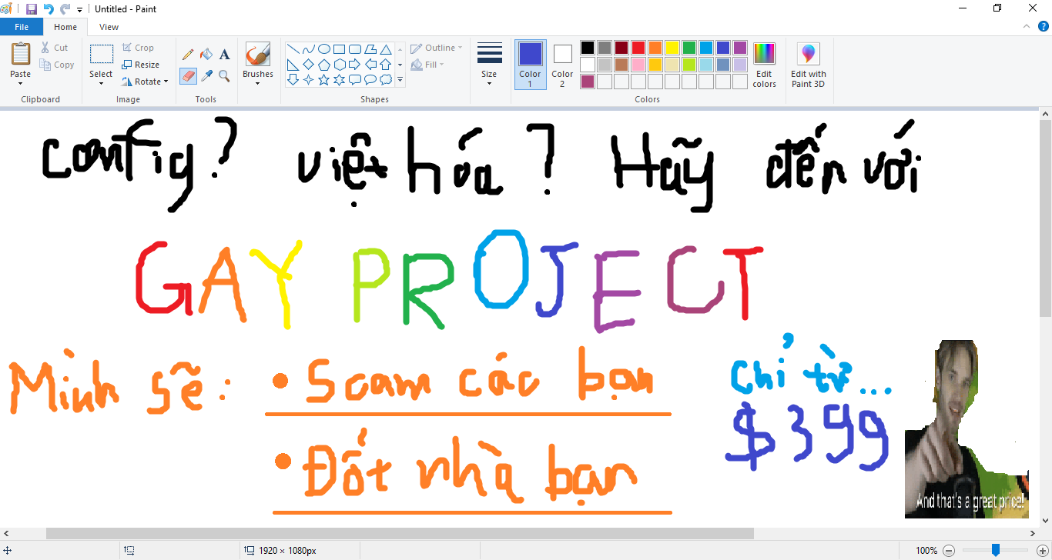Select the Curve shape
The width and height of the screenshot is (1052, 560).
[309, 49]
